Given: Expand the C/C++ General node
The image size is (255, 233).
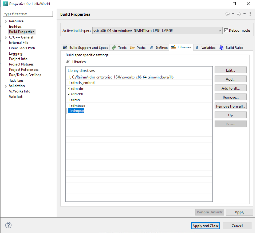Looking at the screenshot, I should pos(5,38).
